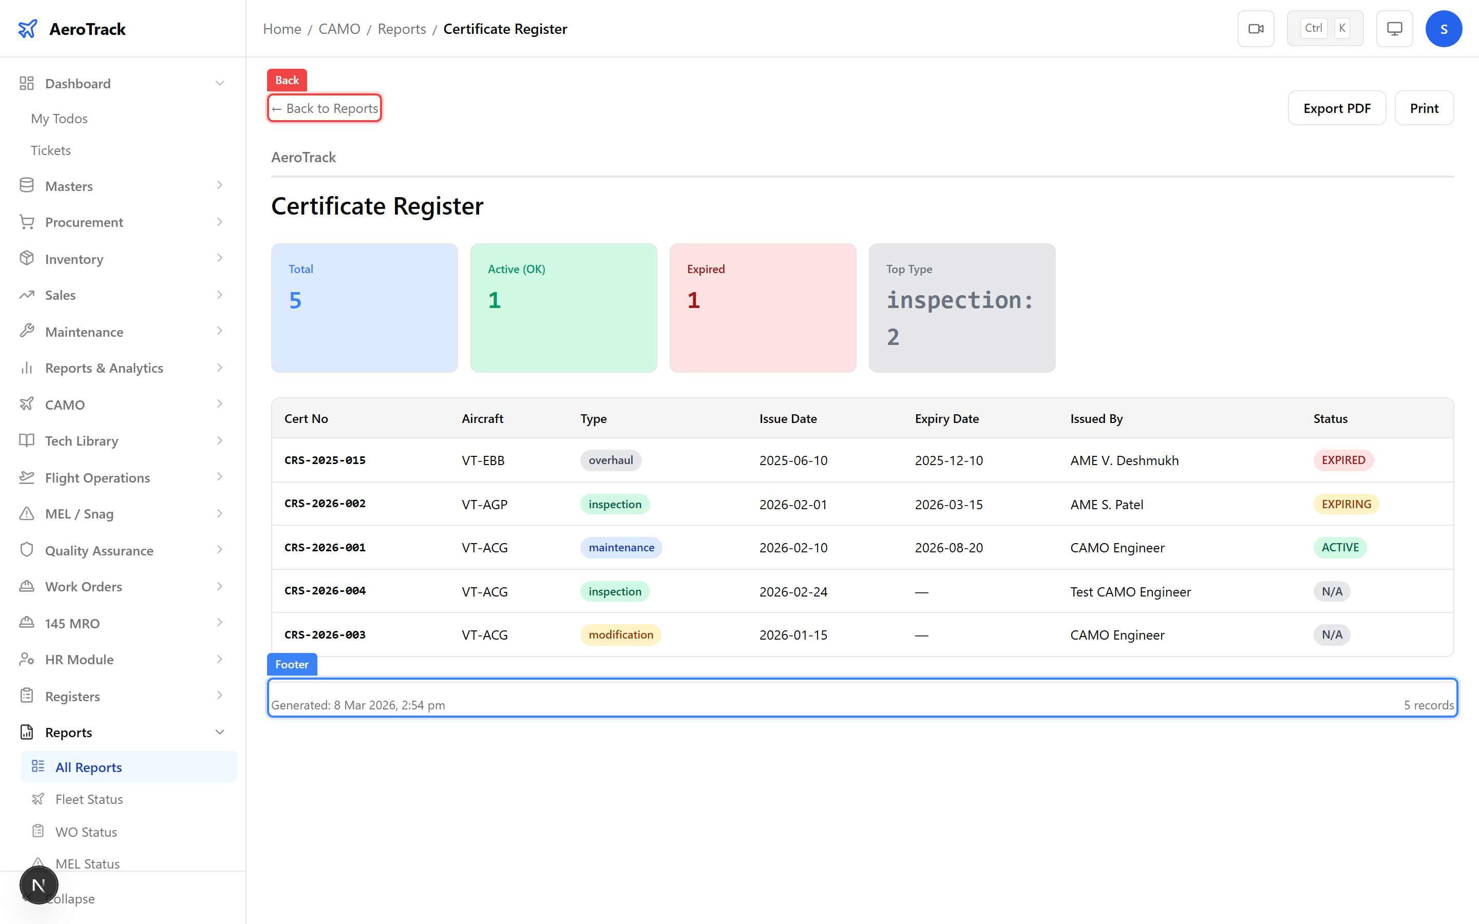Open the Tech Library book icon
The image size is (1479, 924).
pyautogui.click(x=27, y=440)
